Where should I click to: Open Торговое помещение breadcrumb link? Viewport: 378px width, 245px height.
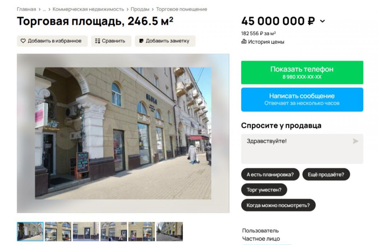181,9
